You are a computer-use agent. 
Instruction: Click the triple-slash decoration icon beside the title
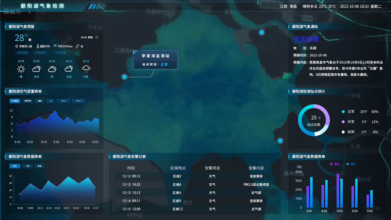tap(95, 7)
